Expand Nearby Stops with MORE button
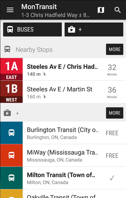This screenshot has height=198, width=126. click(x=115, y=50)
